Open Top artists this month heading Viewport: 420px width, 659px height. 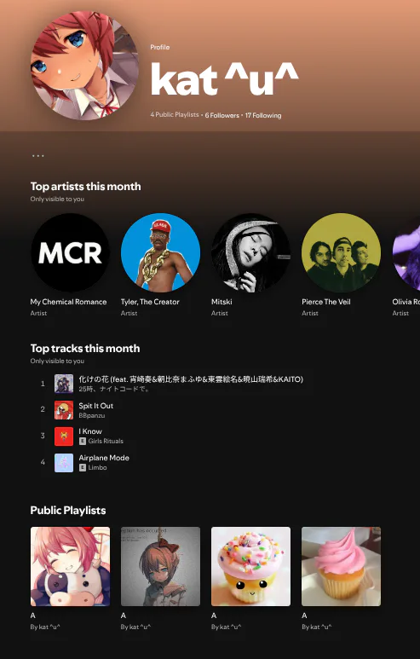pyautogui.click(x=86, y=186)
